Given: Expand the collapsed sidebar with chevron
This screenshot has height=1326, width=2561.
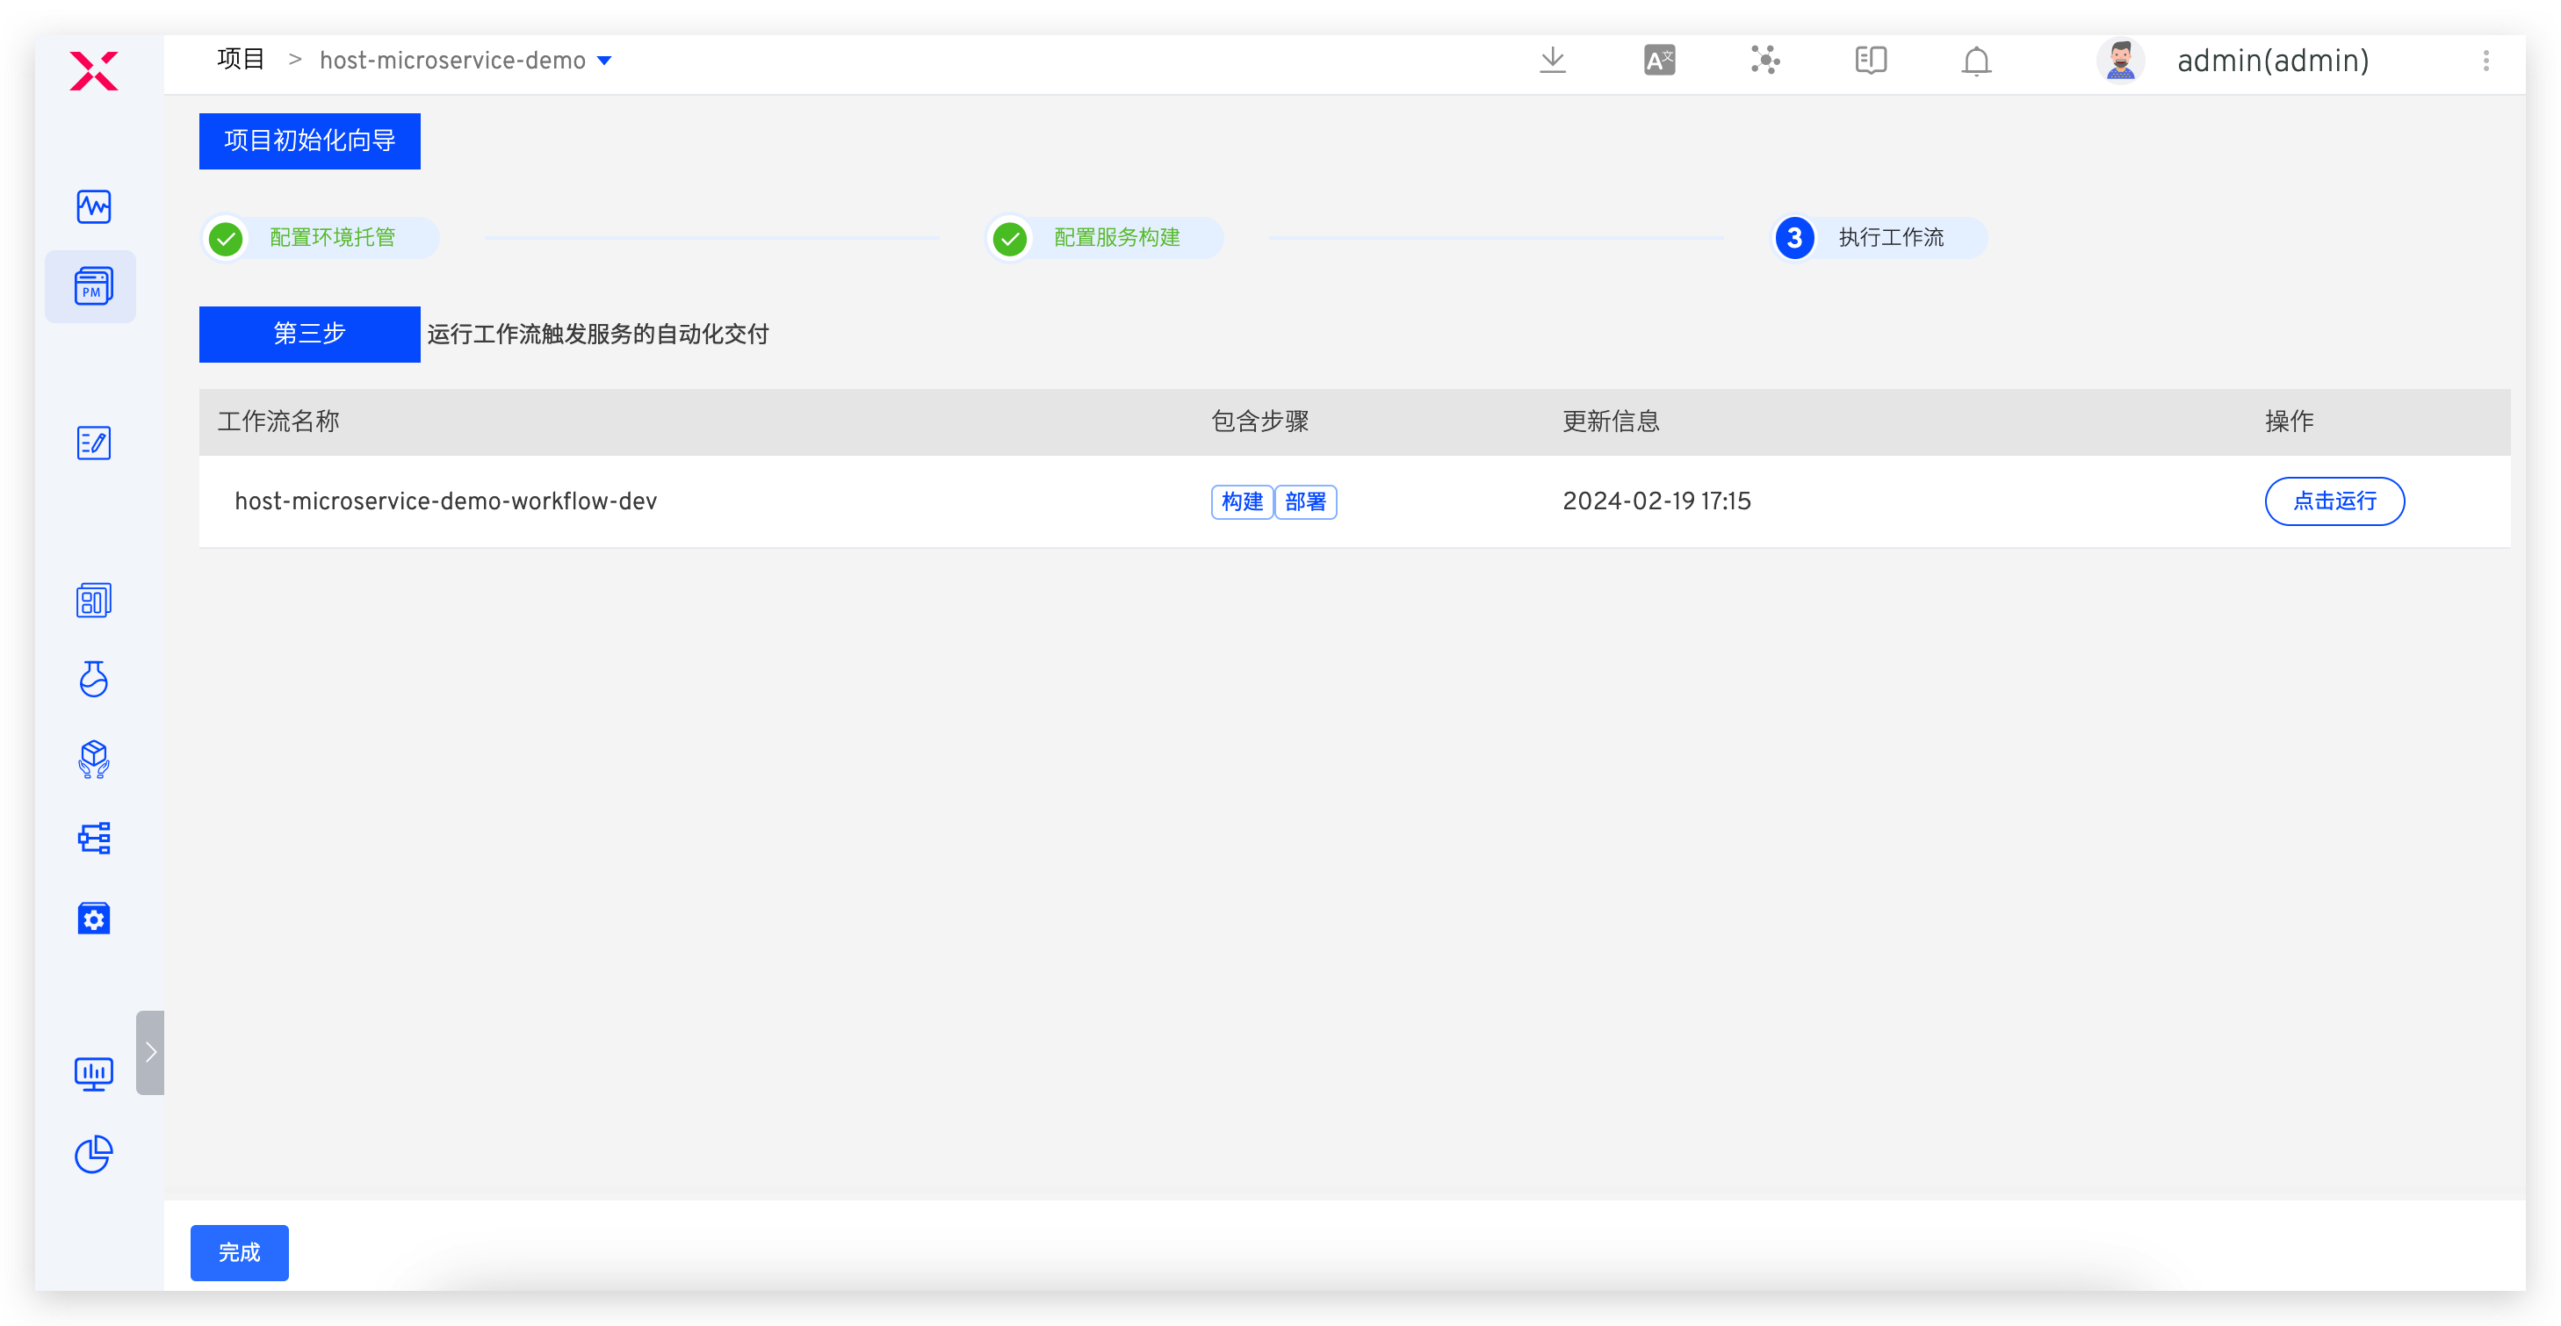Looking at the screenshot, I should [x=150, y=1052].
